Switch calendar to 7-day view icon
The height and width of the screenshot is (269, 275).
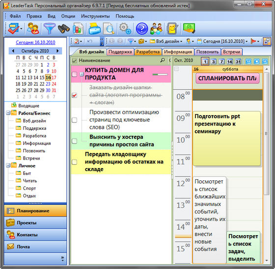pyautogui.click(x=221, y=61)
